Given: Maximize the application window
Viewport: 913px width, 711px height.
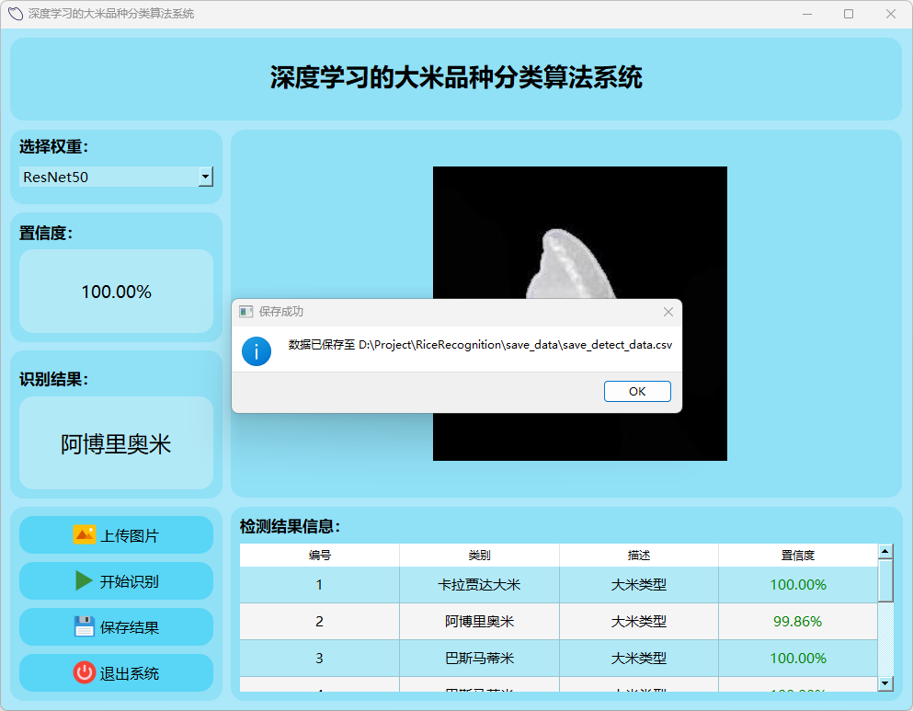Looking at the screenshot, I should tap(848, 14).
